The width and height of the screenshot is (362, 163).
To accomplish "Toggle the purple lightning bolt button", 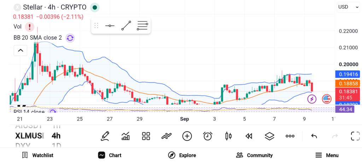I will [x=312, y=99].
